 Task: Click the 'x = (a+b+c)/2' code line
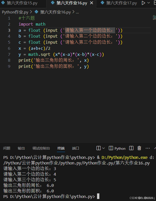coord(34,48)
